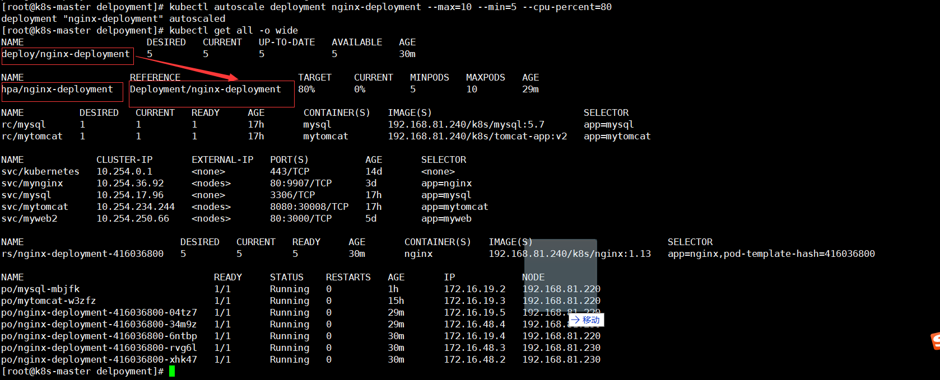Image resolution: width=940 pixels, height=380 pixels.
Task: Click the svc/mysql row name
Action: pos(26,195)
